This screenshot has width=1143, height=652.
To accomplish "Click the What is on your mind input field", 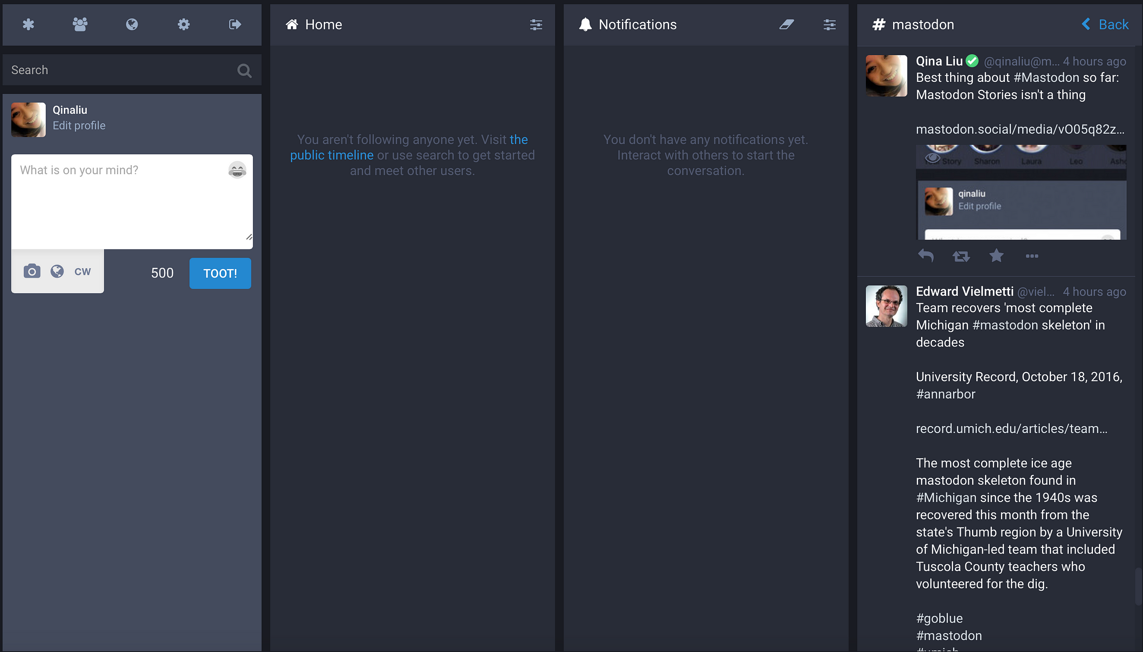I will click(x=131, y=201).
